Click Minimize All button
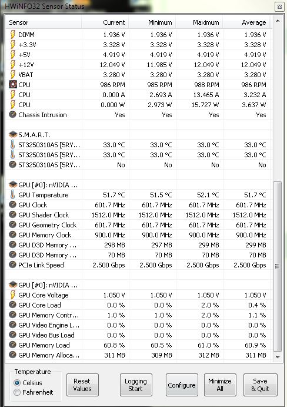 click(x=220, y=385)
